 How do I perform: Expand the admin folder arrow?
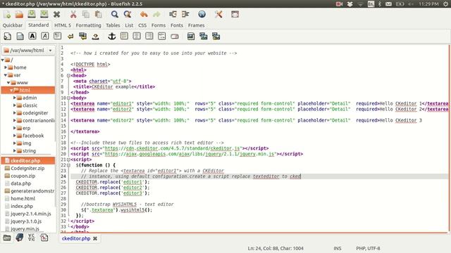point(14,98)
